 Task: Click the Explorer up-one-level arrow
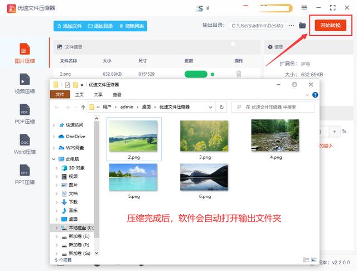(x=83, y=107)
